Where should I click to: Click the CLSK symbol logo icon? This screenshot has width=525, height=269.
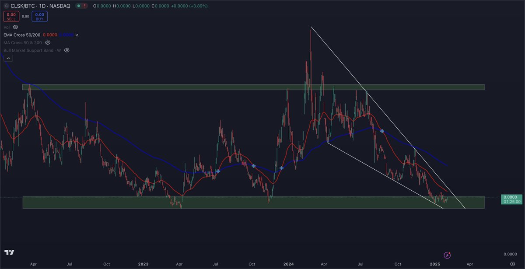tap(6, 6)
